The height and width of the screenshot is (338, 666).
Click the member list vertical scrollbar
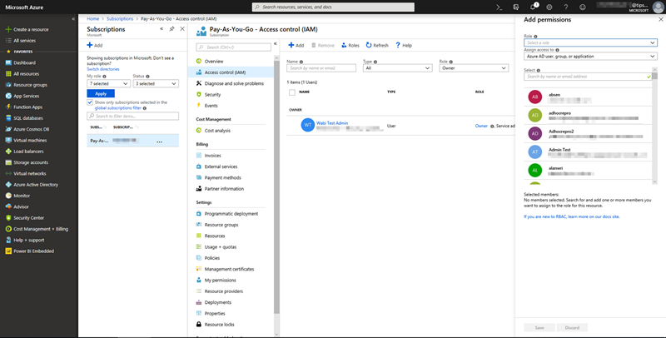(654, 125)
